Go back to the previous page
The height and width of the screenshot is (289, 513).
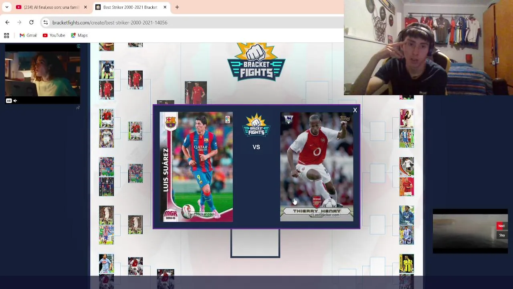(x=7, y=22)
